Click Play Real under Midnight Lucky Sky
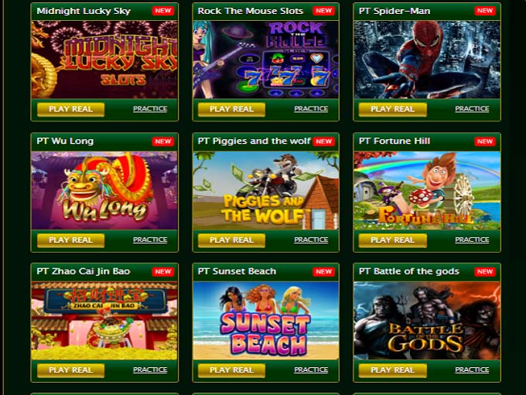526x395 pixels. (x=71, y=109)
